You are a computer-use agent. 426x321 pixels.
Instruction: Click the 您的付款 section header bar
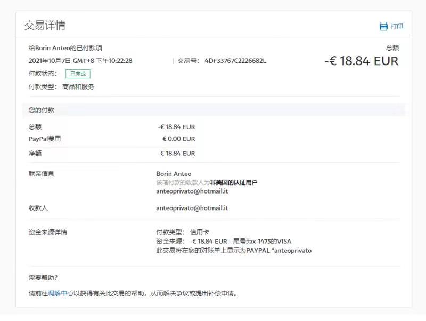(x=213, y=110)
